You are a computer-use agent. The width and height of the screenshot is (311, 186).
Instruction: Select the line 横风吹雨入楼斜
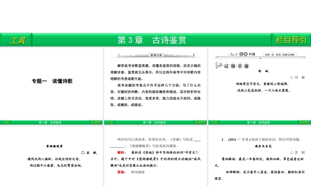point(54,159)
